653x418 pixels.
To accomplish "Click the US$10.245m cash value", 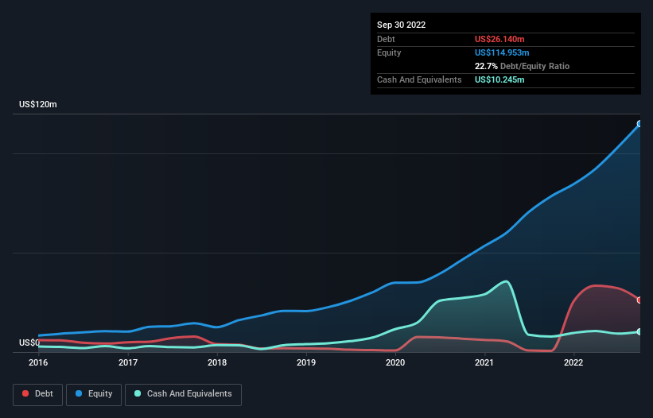I will (x=499, y=79).
